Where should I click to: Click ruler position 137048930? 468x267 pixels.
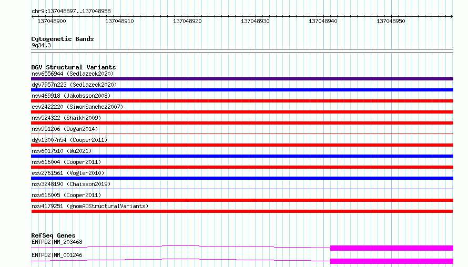click(x=255, y=21)
